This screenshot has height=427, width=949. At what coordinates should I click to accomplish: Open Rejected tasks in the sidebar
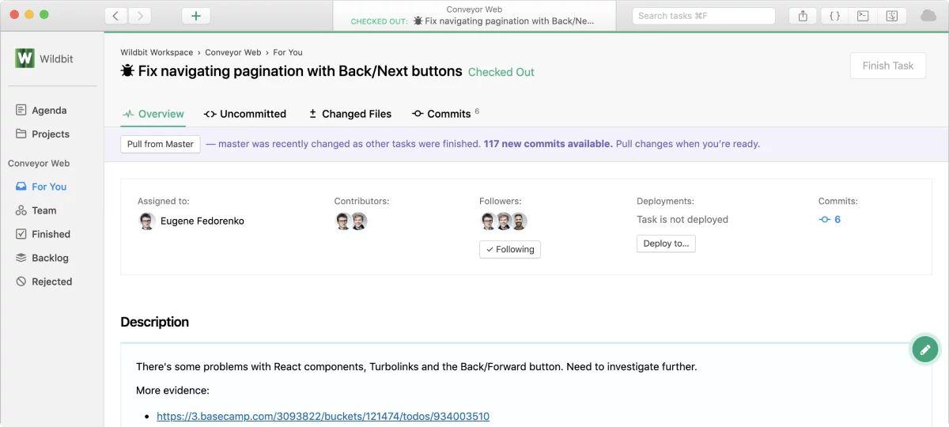(x=44, y=282)
